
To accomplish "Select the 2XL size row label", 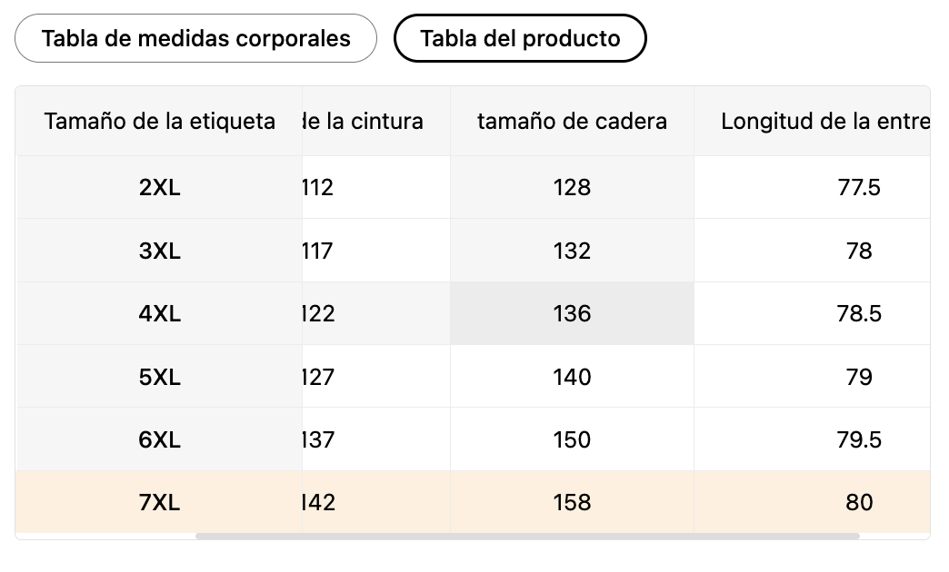I will pyautogui.click(x=159, y=188).
